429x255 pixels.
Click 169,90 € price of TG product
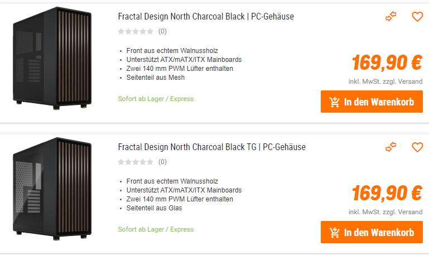tap(387, 194)
